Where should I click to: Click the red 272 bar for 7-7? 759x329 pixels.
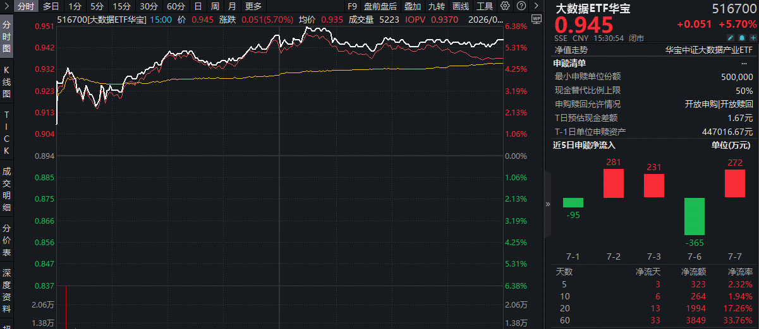coord(735,183)
